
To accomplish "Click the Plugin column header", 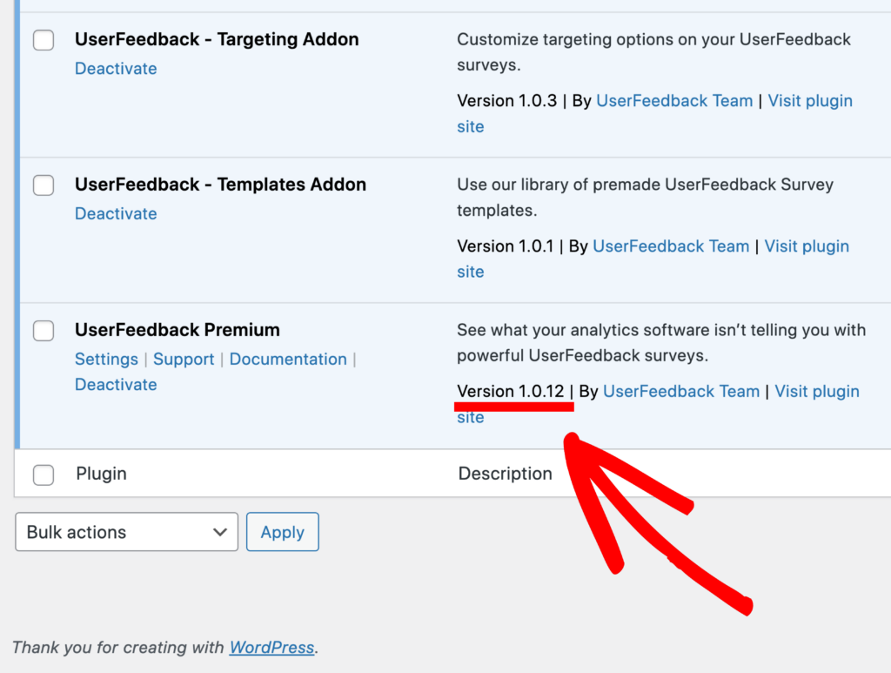I will pos(101,474).
